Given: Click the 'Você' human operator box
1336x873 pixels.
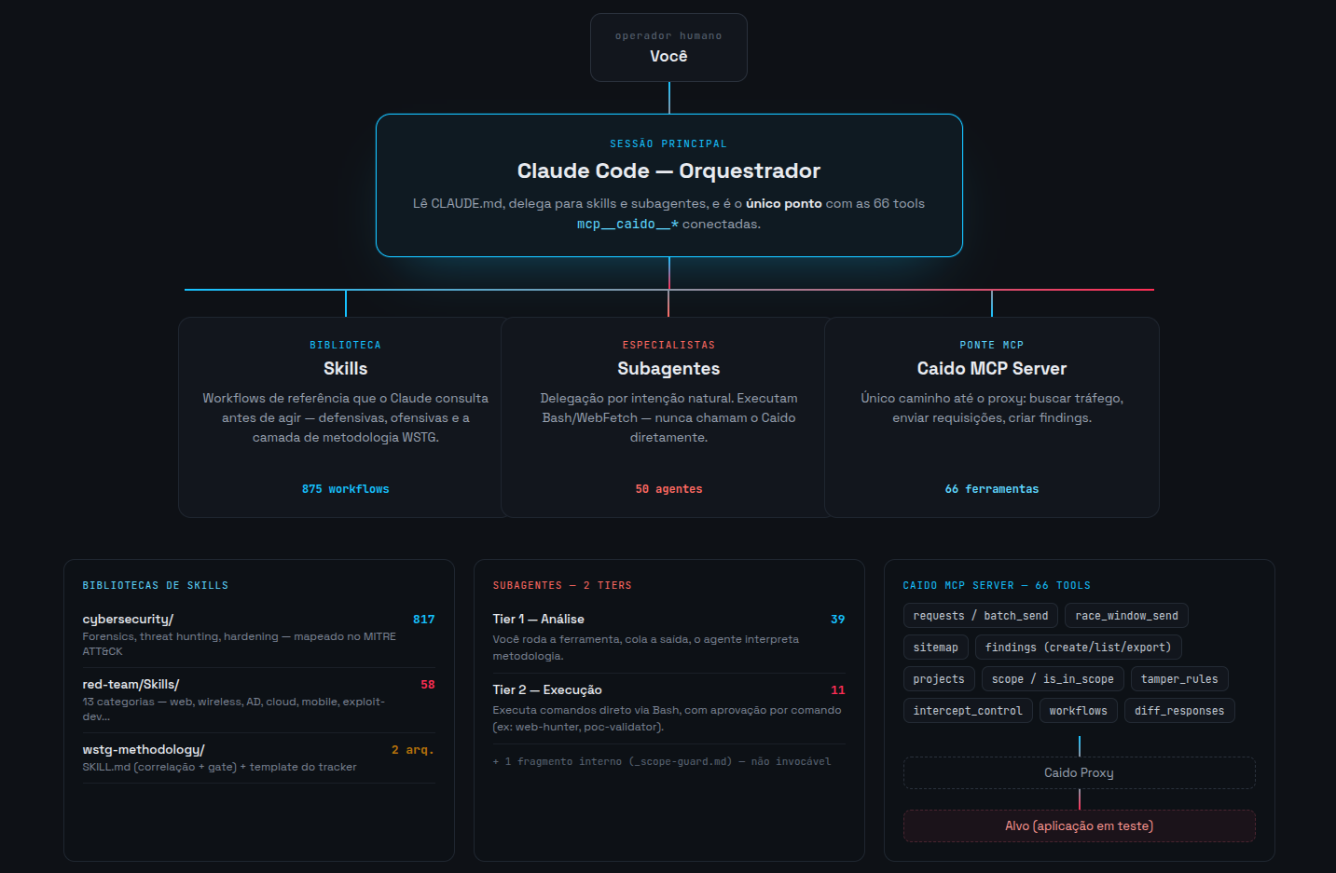Looking at the screenshot, I should [x=668, y=48].
